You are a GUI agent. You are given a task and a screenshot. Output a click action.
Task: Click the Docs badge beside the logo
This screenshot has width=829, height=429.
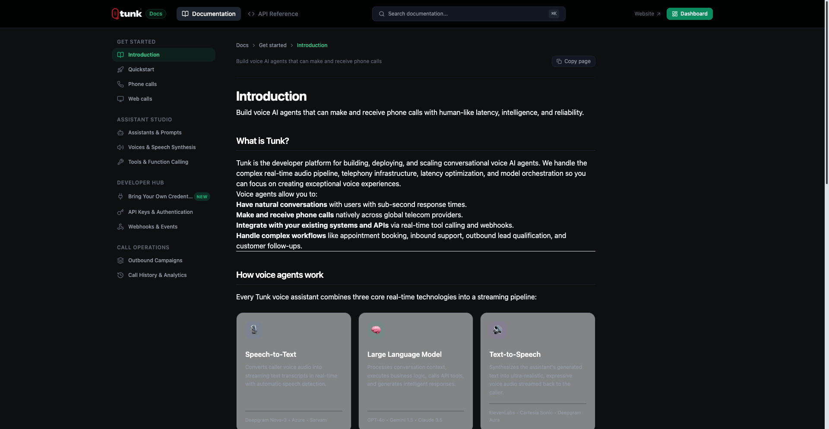pyautogui.click(x=156, y=14)
